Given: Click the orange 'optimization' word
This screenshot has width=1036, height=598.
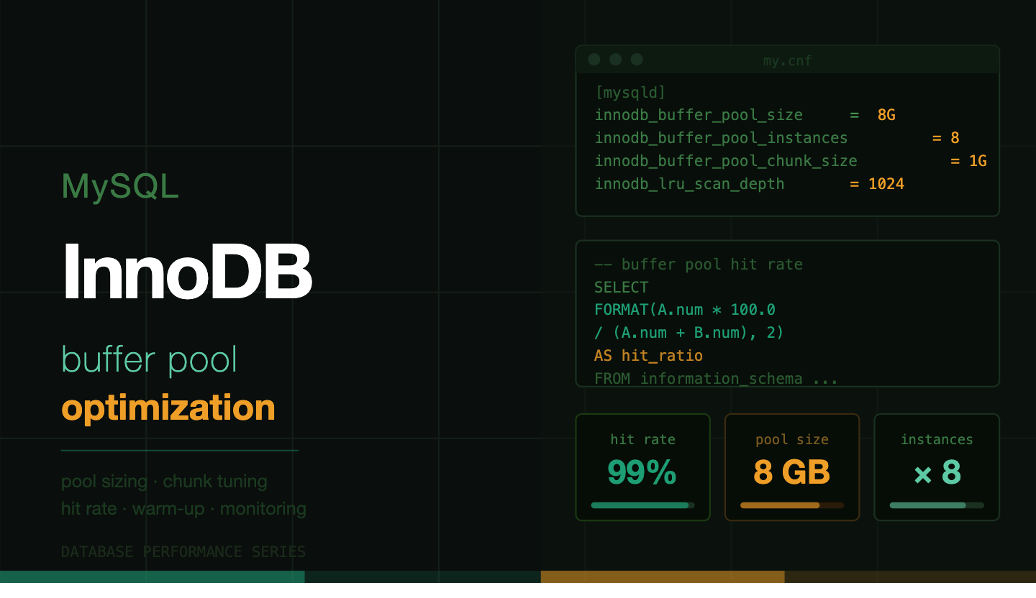Looking at the screenshot, I should coord(168,408).
